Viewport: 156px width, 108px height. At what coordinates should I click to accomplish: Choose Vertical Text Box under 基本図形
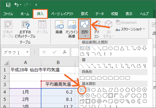[x=88, y=90]
